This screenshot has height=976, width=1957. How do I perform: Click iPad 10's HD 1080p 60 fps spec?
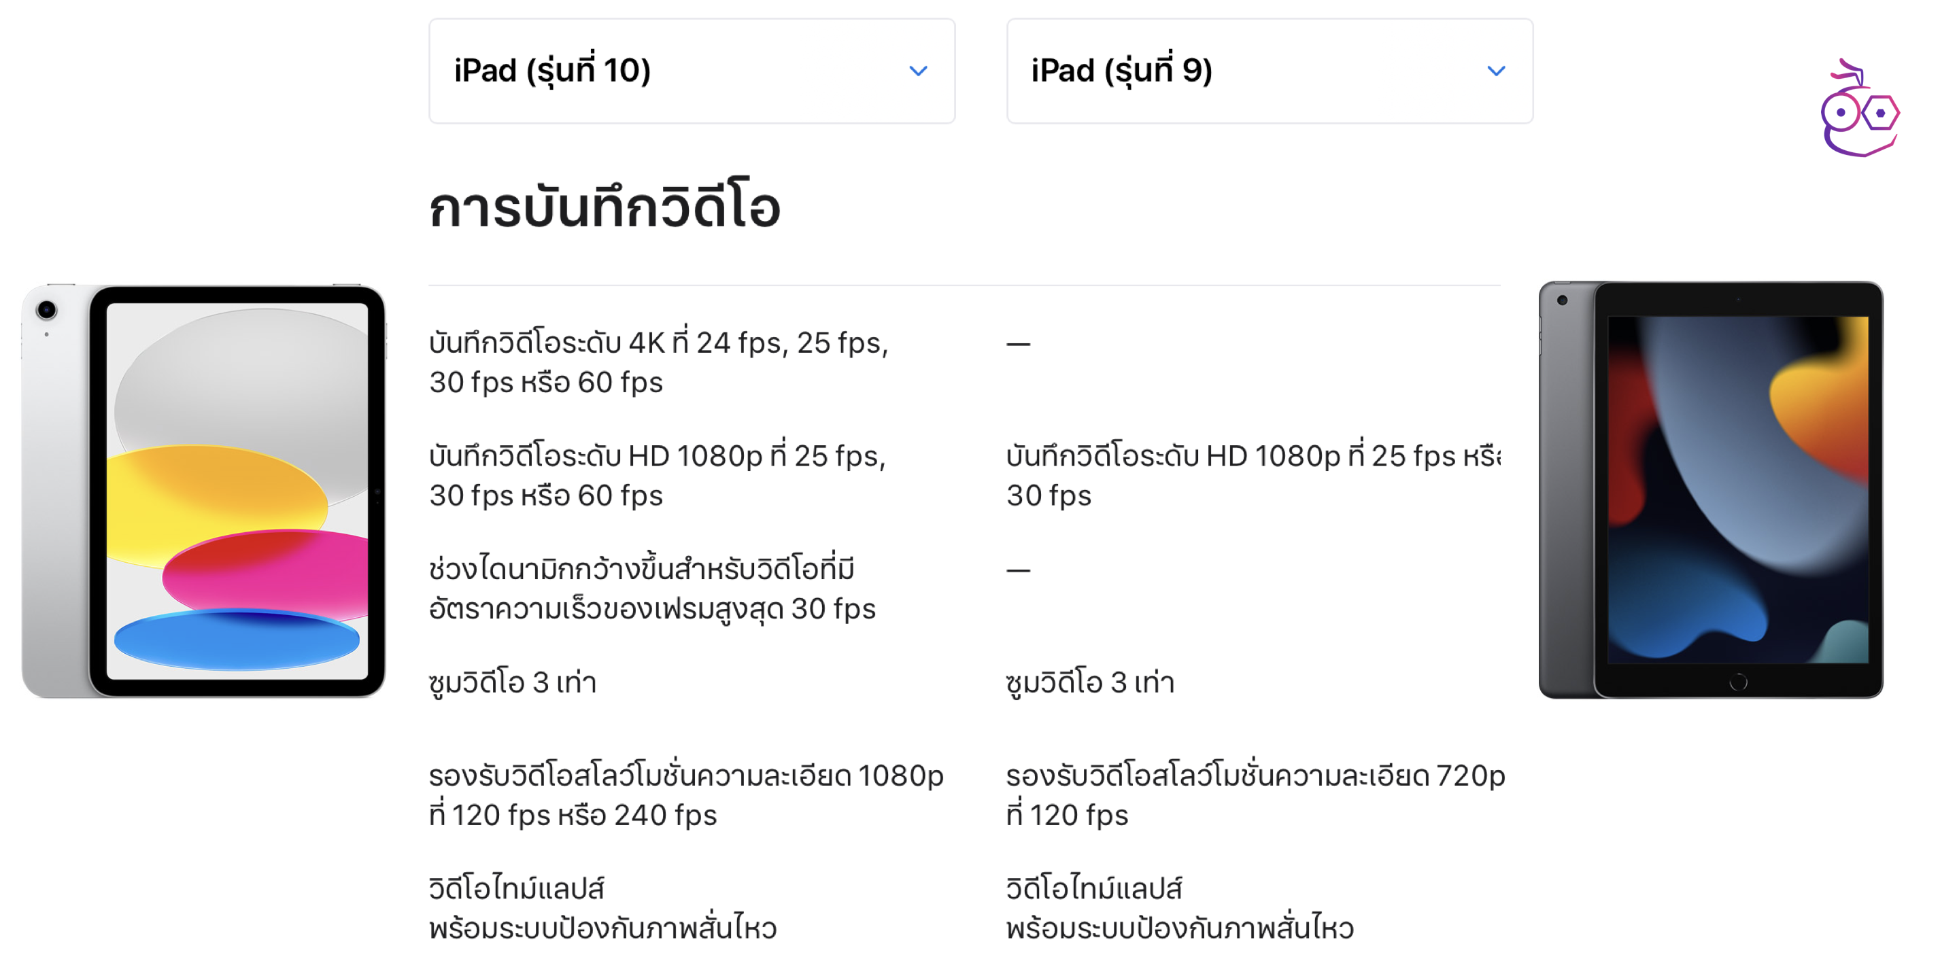pyautogui.click(x=656, y=476)
